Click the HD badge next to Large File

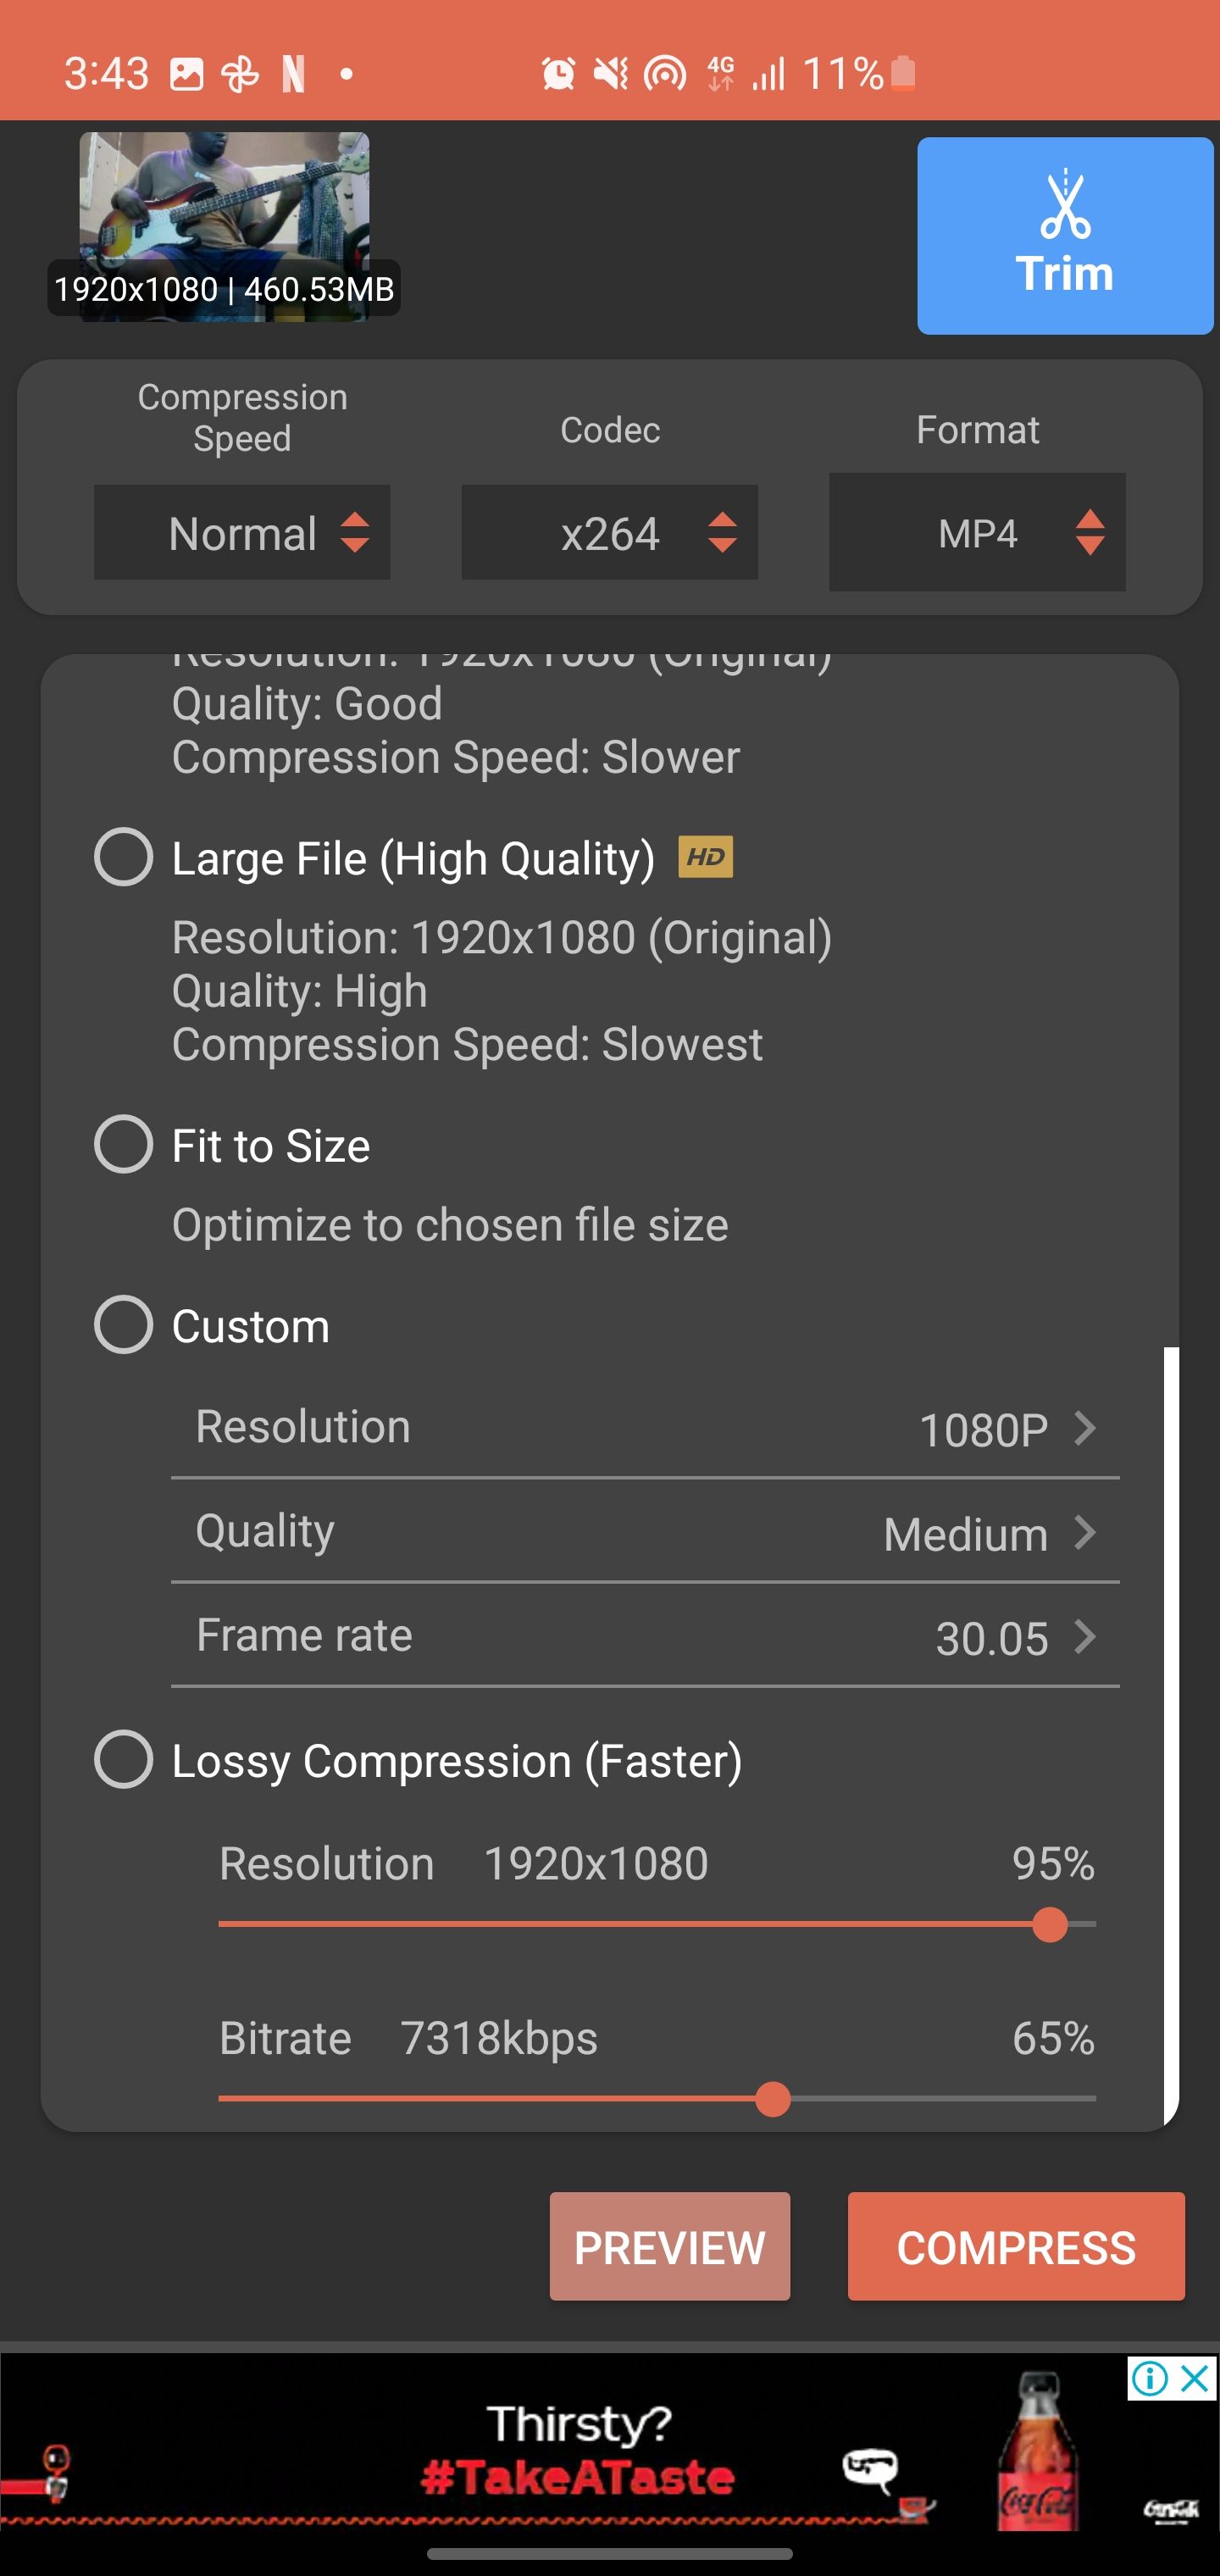point(707,857)
